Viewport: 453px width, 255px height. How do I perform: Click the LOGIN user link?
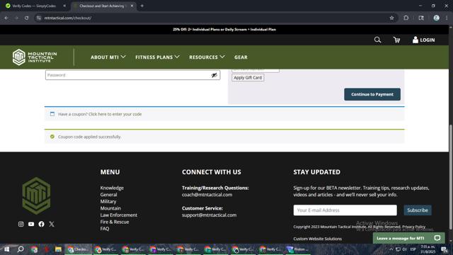click(x=423, y=40)
